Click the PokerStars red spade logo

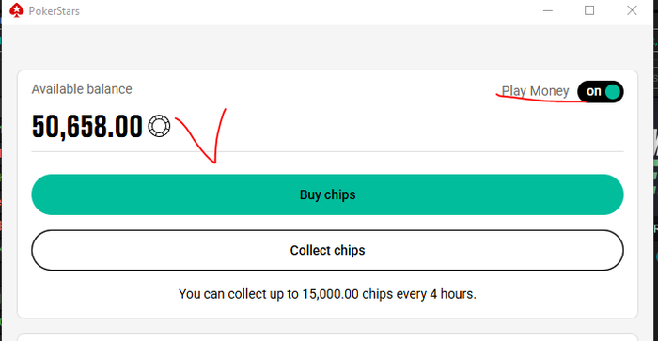click(16, 10)
